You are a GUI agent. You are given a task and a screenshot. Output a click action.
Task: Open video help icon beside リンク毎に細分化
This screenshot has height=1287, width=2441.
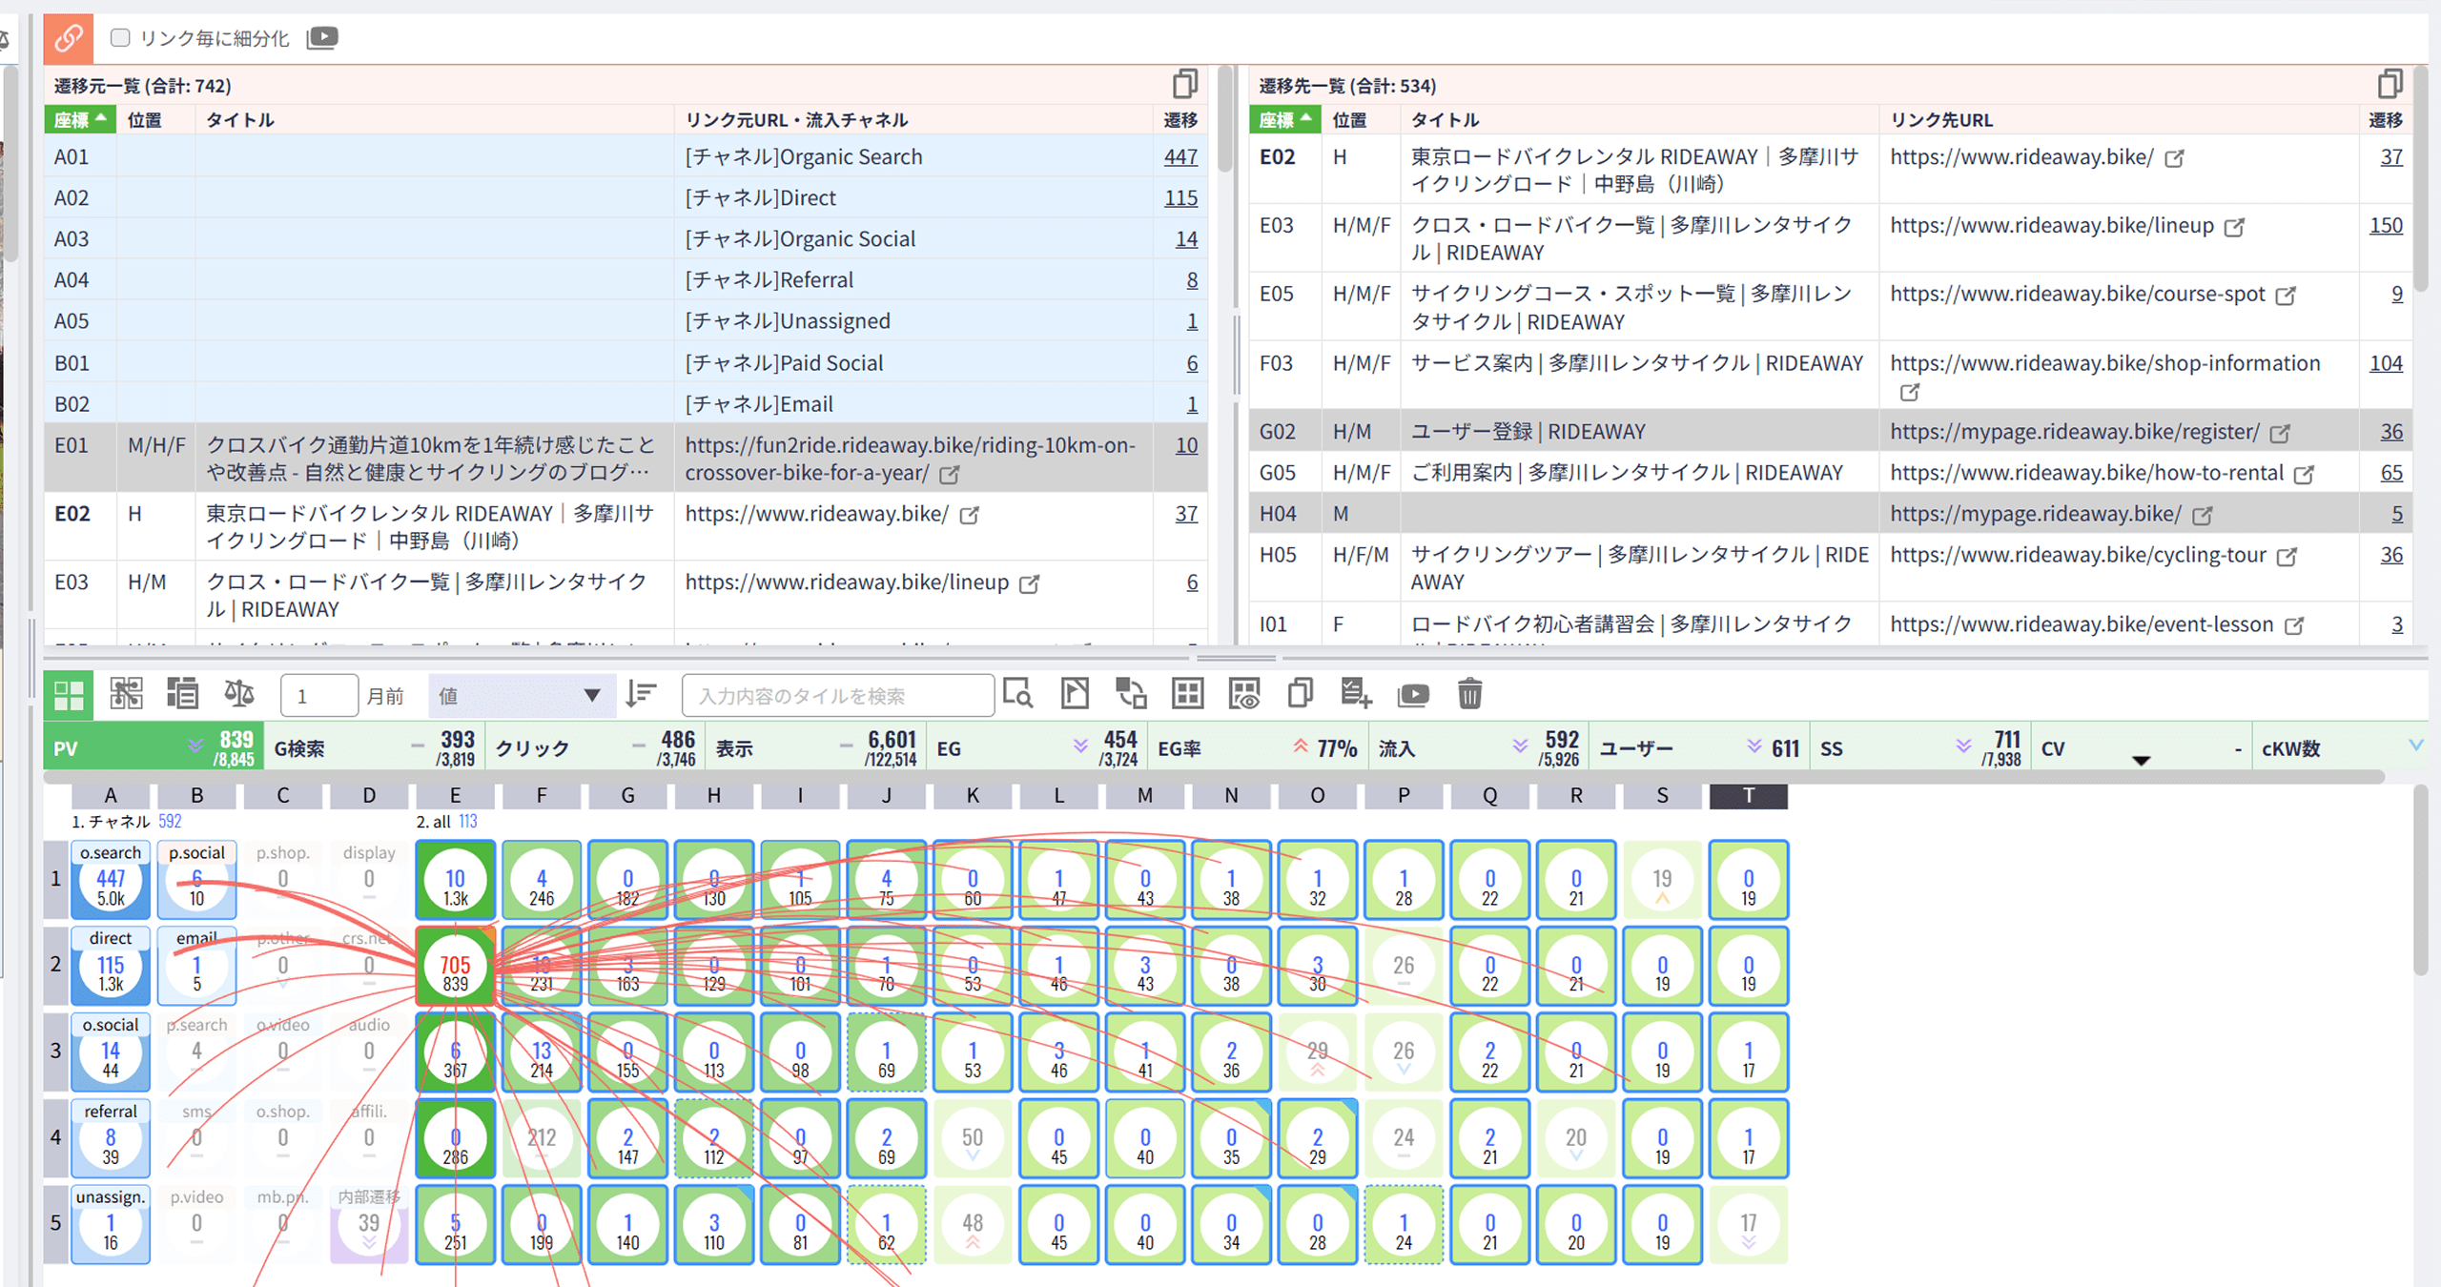coord(322,38)
